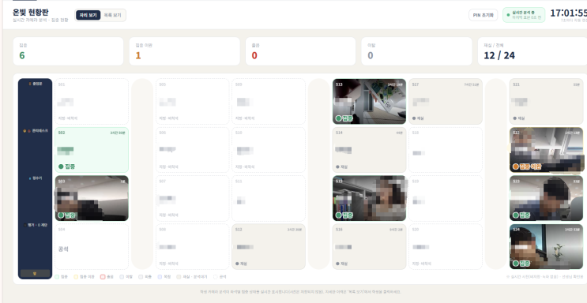Select seat card S21 marked 재실

pyautogui.click(x=546, y=101)
